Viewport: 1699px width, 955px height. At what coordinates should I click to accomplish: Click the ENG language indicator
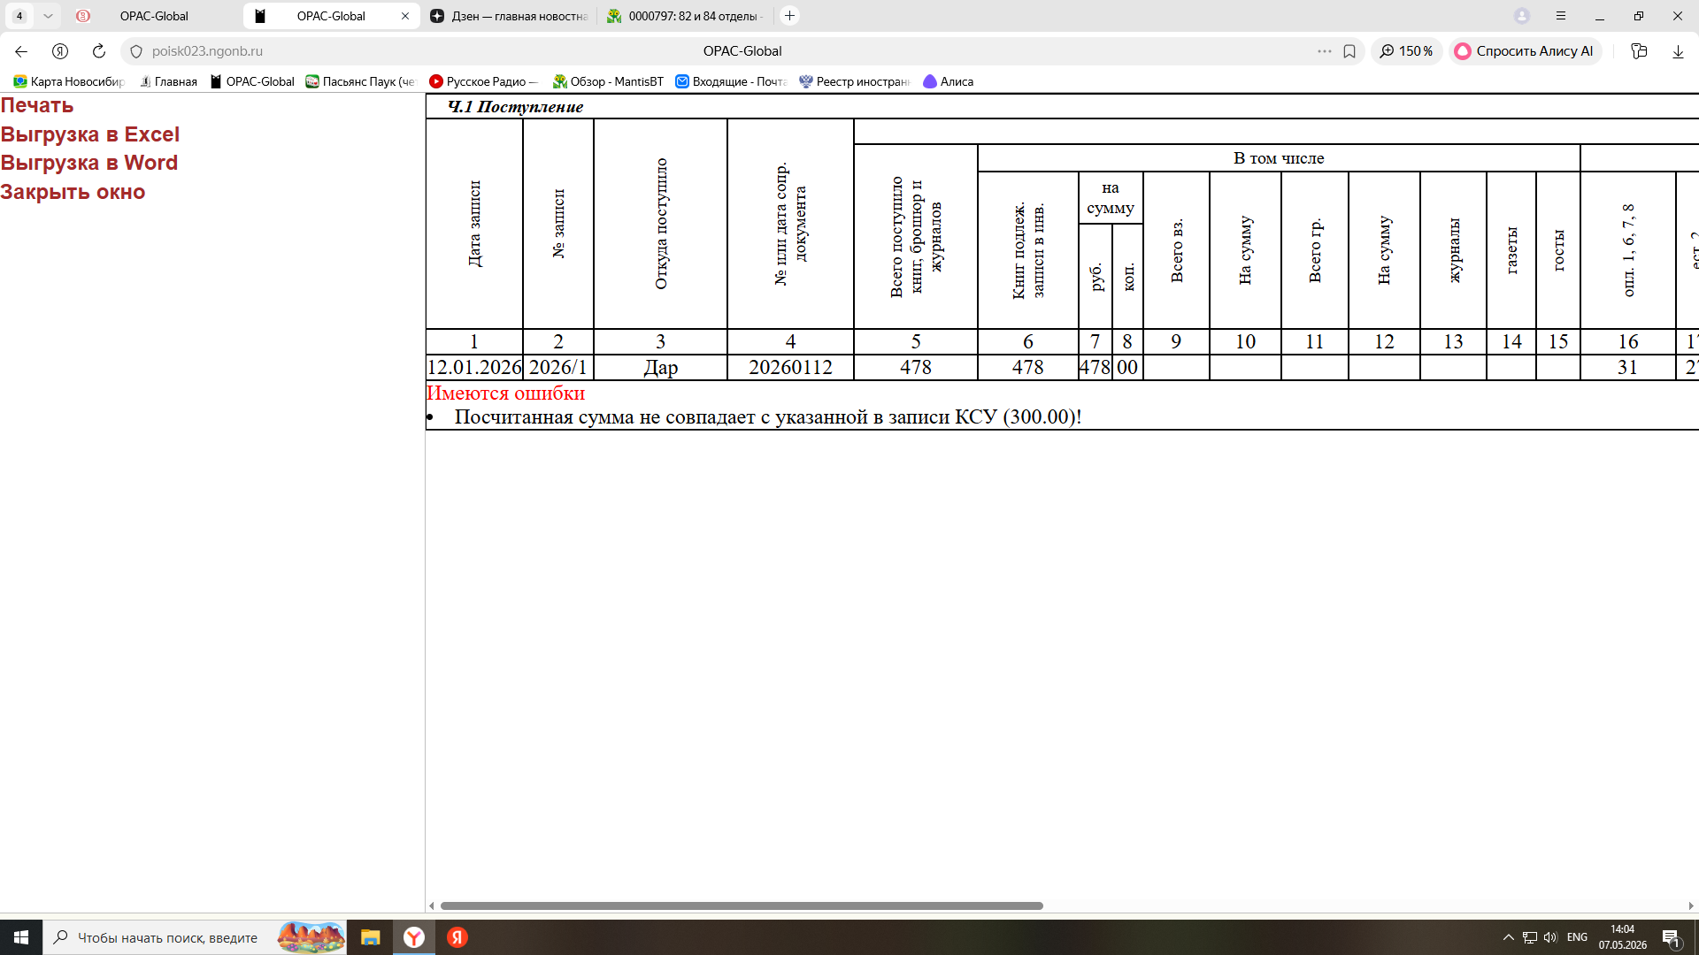1577,937
